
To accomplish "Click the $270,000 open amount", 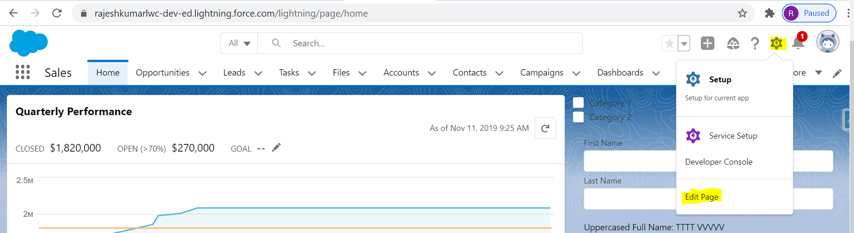I will click(x=193, y=148).
